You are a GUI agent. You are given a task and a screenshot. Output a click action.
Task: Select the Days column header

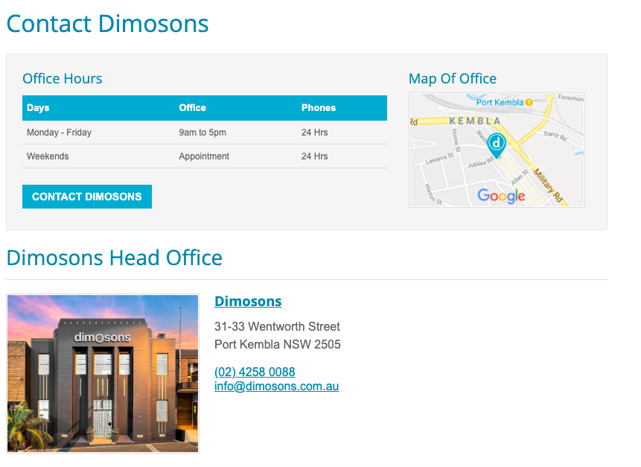pos(38,107)
